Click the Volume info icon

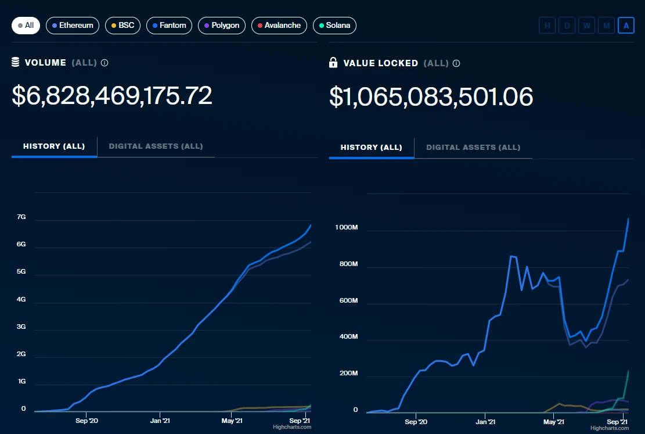pos(105,63)
